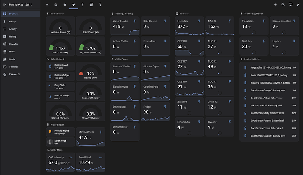The width and height of the screenshot is (303, 175).
Task: Click CO2 Intensity CO2 icon
Action: [x=70, y=157]
